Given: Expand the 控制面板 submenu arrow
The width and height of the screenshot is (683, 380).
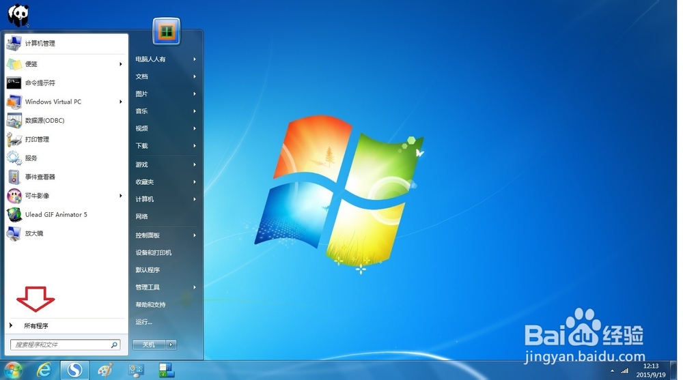Looking at the screenshot, I should click(x=195, y=235).
